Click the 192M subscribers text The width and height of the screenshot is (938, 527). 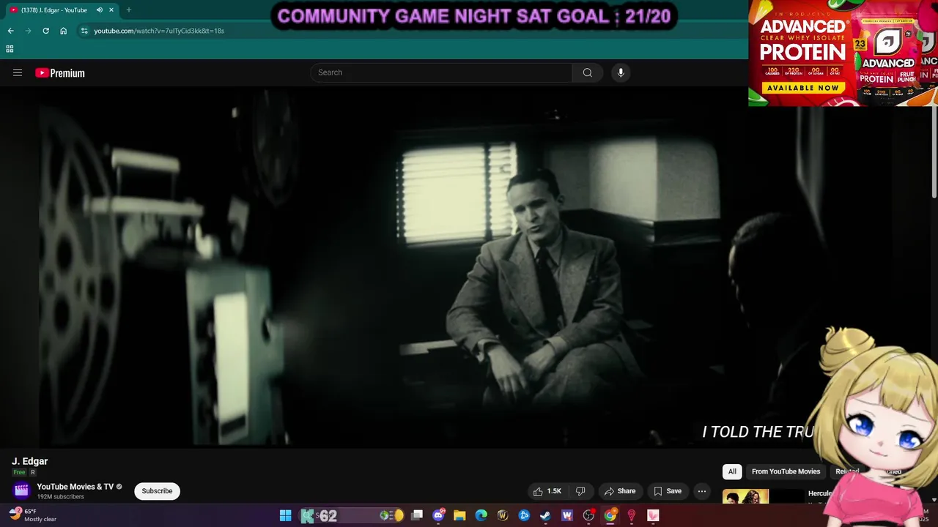pos(61,497)
